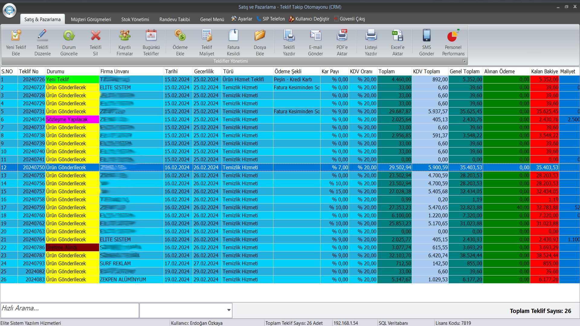Click the Kullanıcı Değiştir button

(309, 19)
